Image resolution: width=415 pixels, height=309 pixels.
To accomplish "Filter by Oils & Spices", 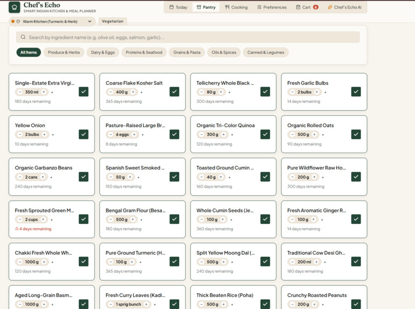I will 224,52.
